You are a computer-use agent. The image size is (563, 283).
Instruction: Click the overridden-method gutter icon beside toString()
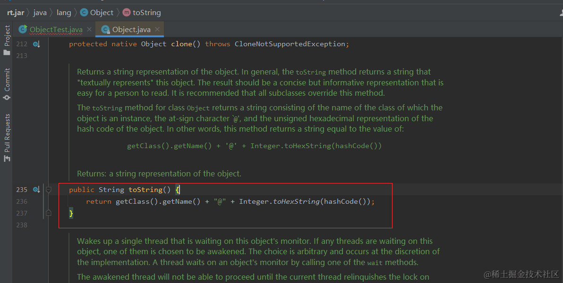[x=36, y=190]
